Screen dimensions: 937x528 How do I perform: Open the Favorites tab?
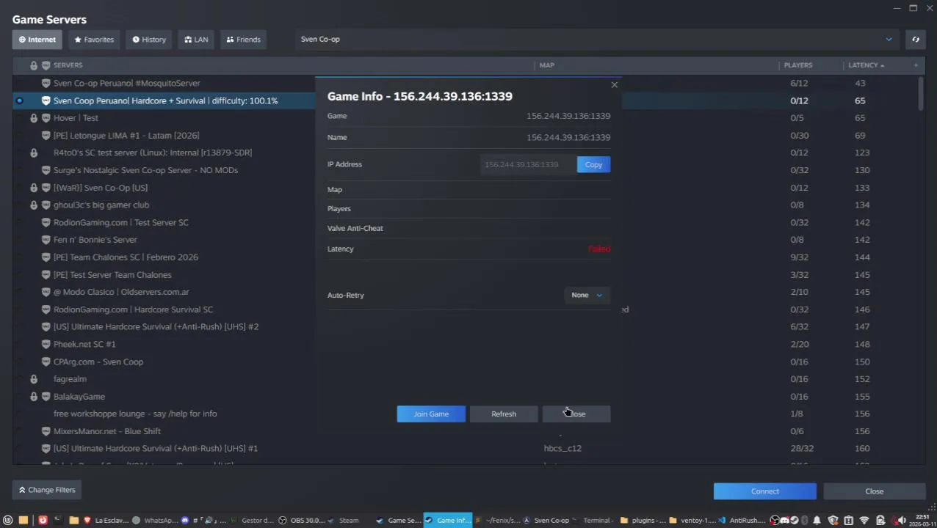click(94, 40)
